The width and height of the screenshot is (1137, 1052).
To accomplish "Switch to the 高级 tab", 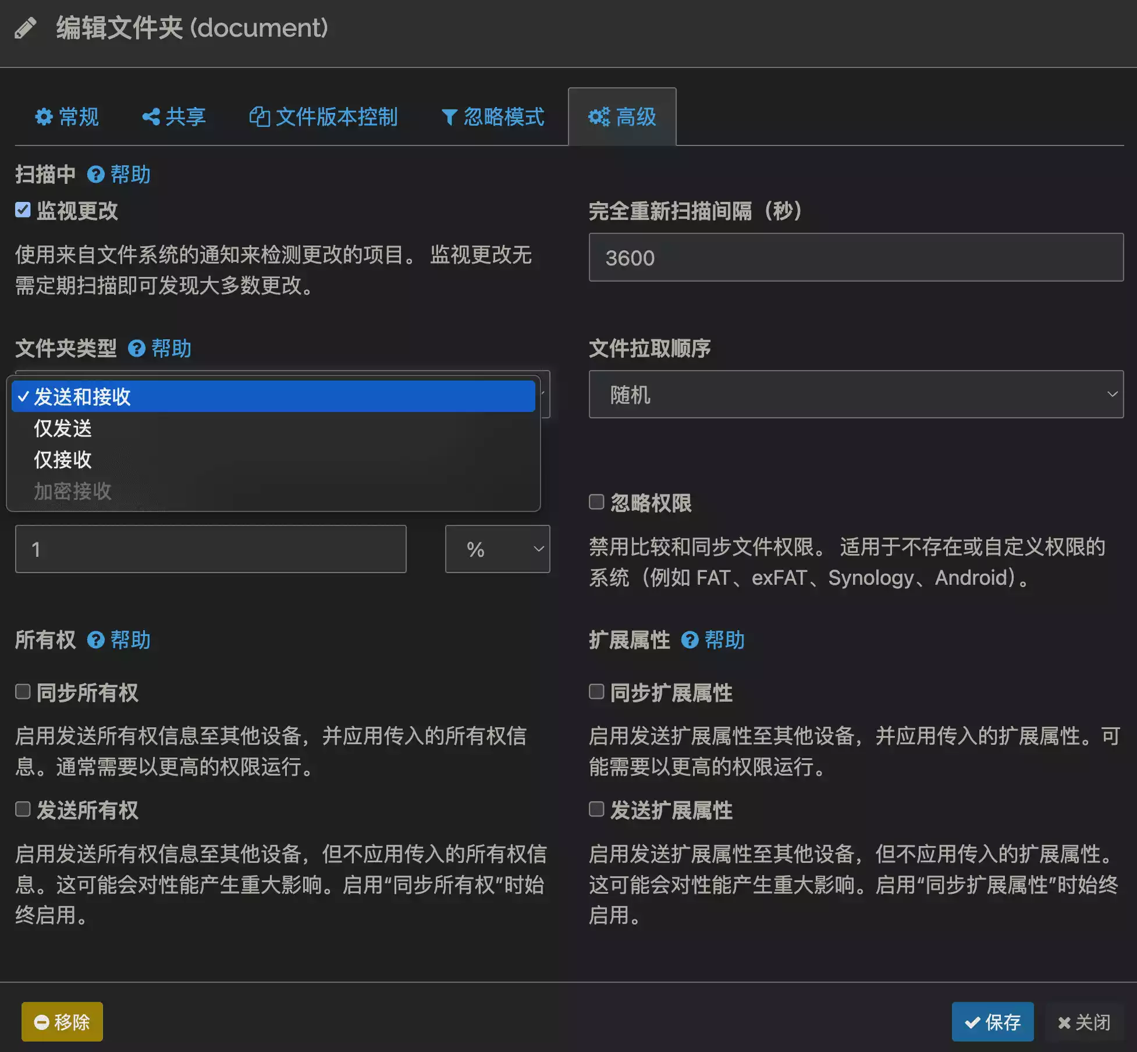I will [622, 117].
